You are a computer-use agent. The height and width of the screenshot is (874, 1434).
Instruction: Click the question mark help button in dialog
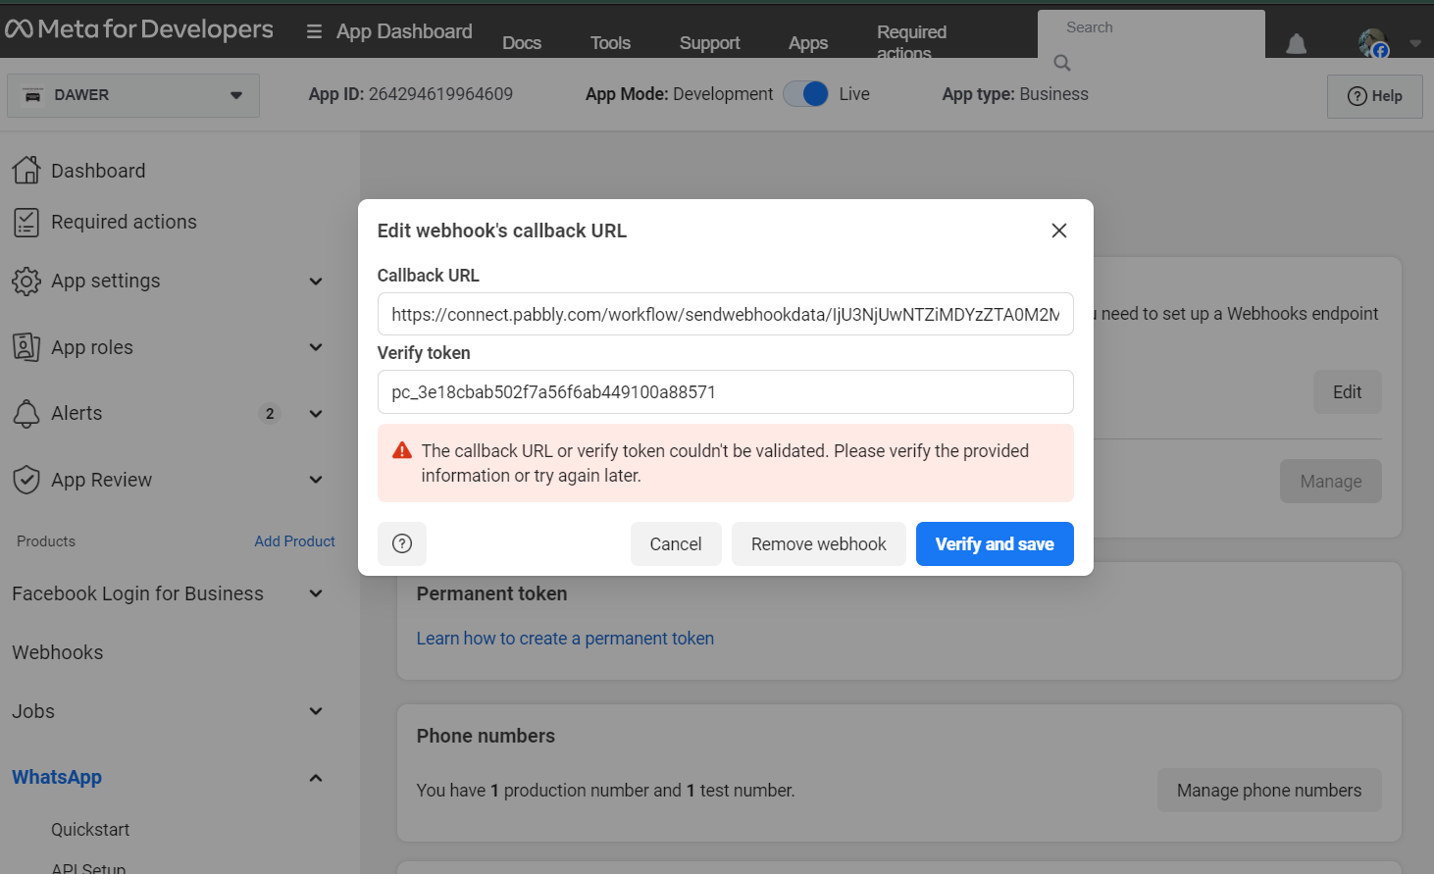[x=402, y=543]
